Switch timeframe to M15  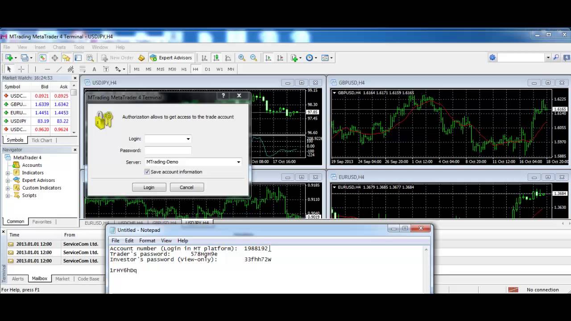[160, 69]
